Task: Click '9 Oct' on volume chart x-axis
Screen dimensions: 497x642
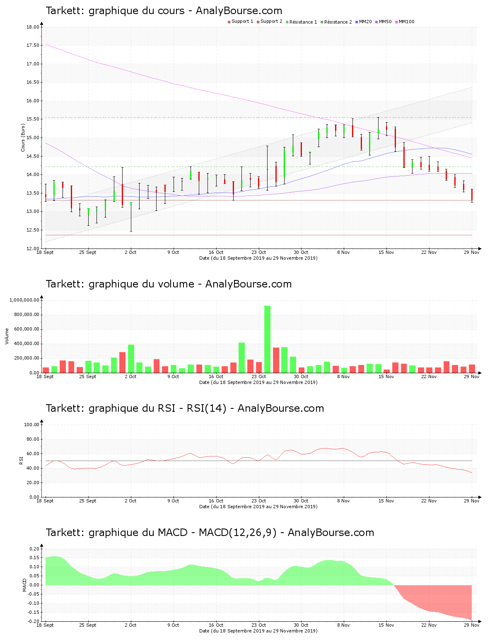Action: point(173,377)
